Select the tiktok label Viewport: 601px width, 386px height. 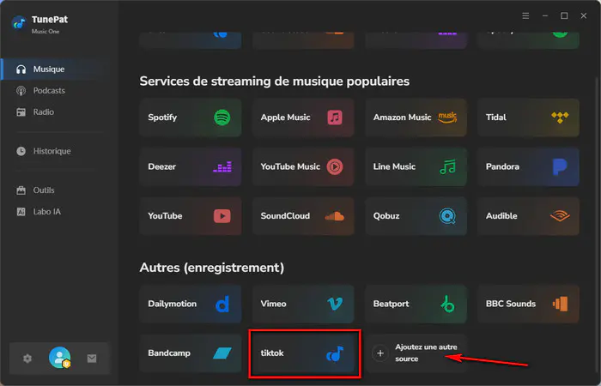tap(272, 353)
